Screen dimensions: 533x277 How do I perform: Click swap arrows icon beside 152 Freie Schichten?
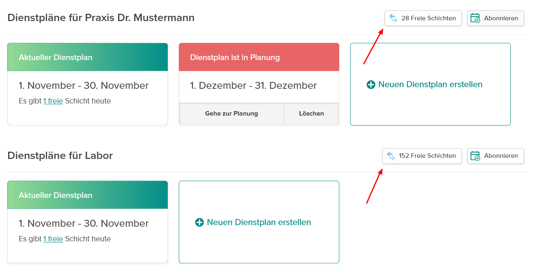point(391,156)
